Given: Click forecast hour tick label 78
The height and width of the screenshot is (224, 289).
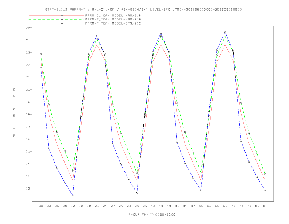Looking at the screenshot, I should point(249,206).
